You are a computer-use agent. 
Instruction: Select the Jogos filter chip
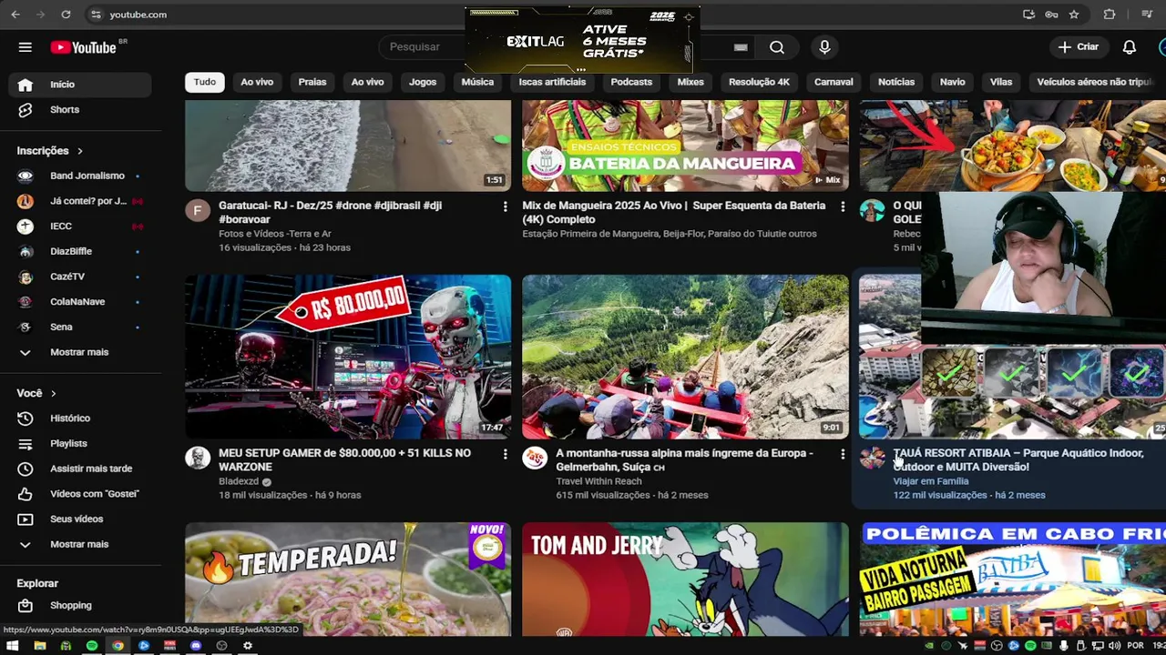(423, 82)
